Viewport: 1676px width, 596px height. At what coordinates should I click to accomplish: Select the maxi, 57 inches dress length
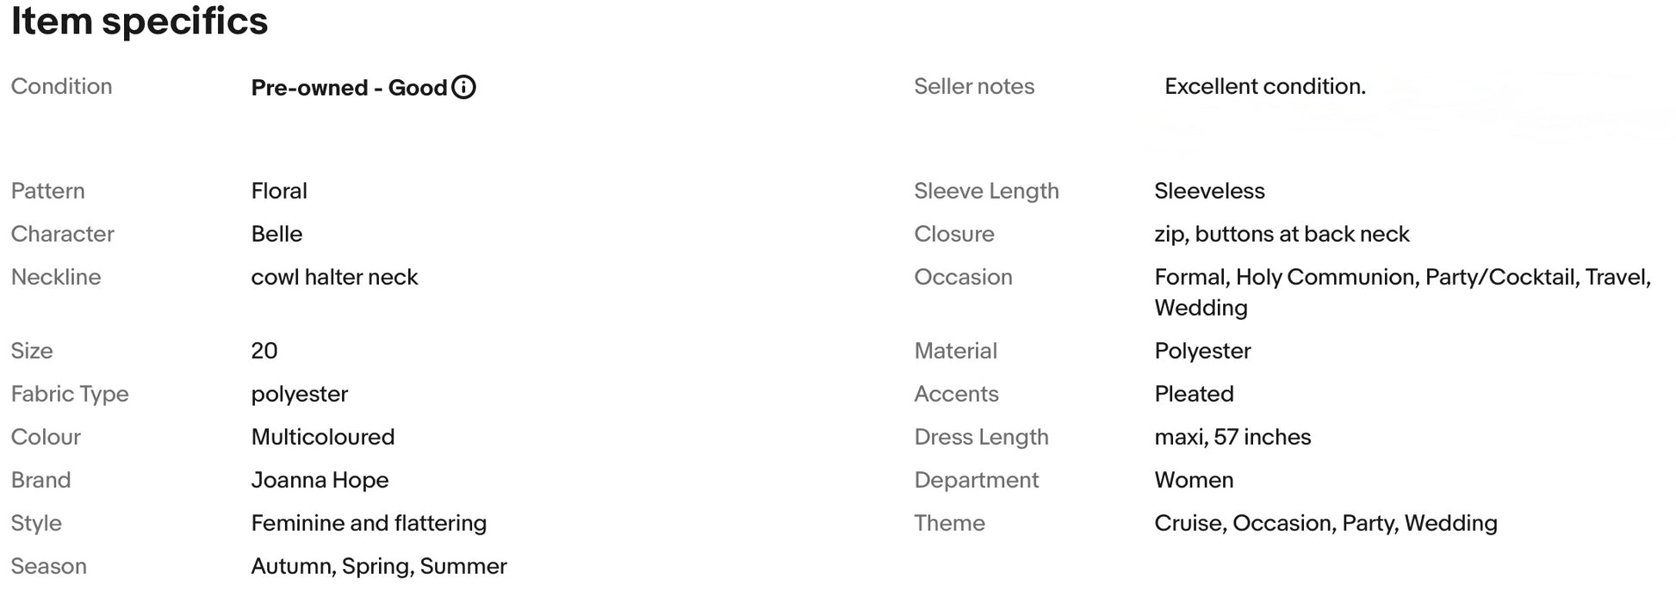1232,437
